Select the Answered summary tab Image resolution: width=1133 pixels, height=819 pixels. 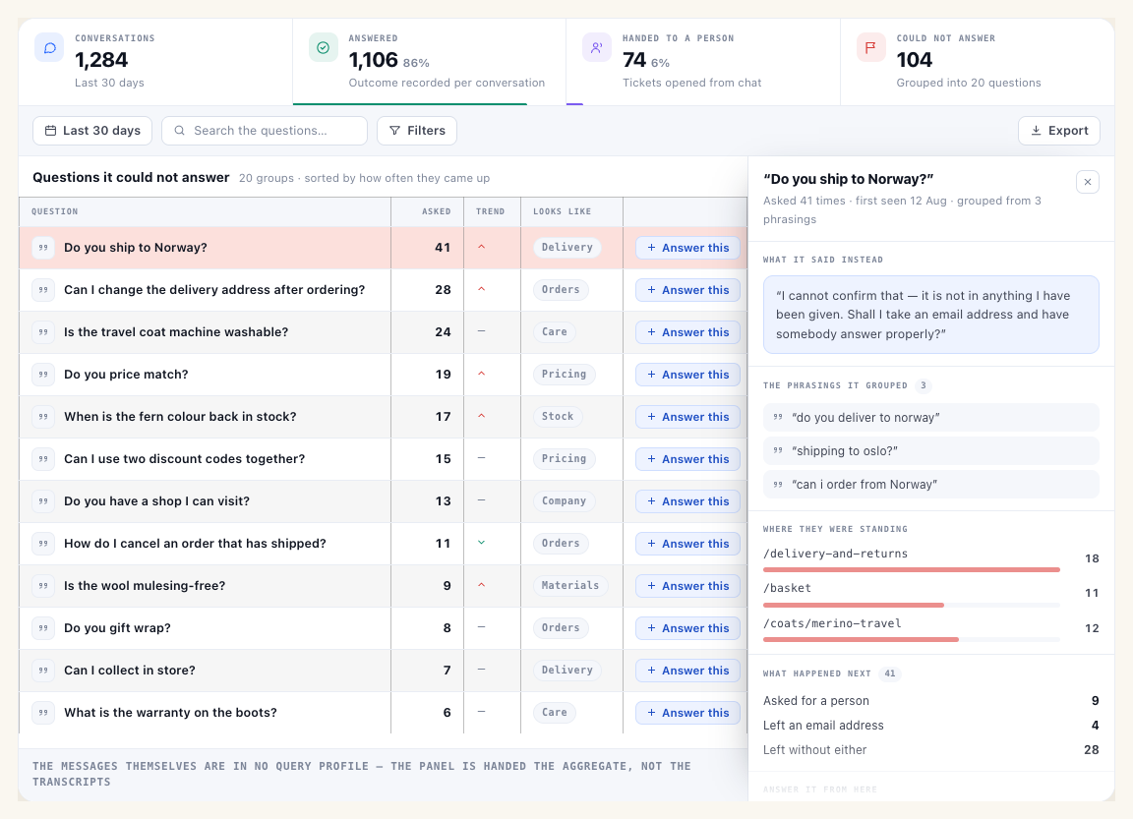coord(429,62)
